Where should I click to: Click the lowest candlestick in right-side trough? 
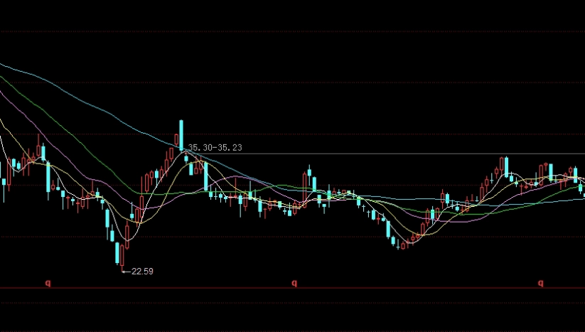[396, 242]
